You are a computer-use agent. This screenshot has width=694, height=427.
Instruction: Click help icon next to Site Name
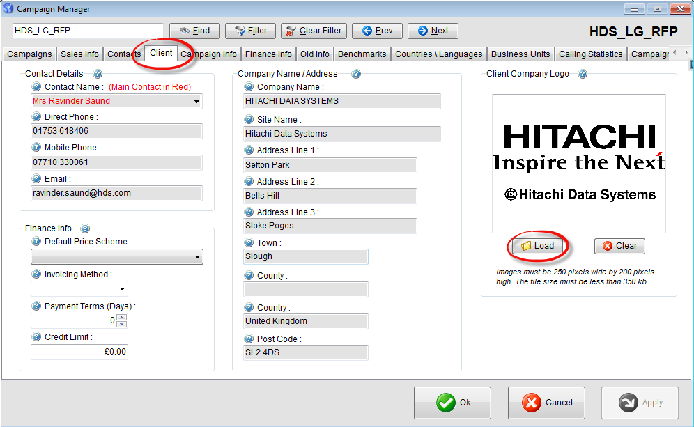click(x=249, y=120)
